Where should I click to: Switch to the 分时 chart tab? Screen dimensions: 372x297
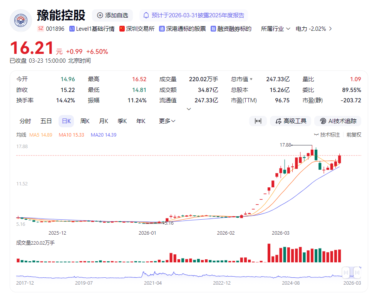pos(25,121)
